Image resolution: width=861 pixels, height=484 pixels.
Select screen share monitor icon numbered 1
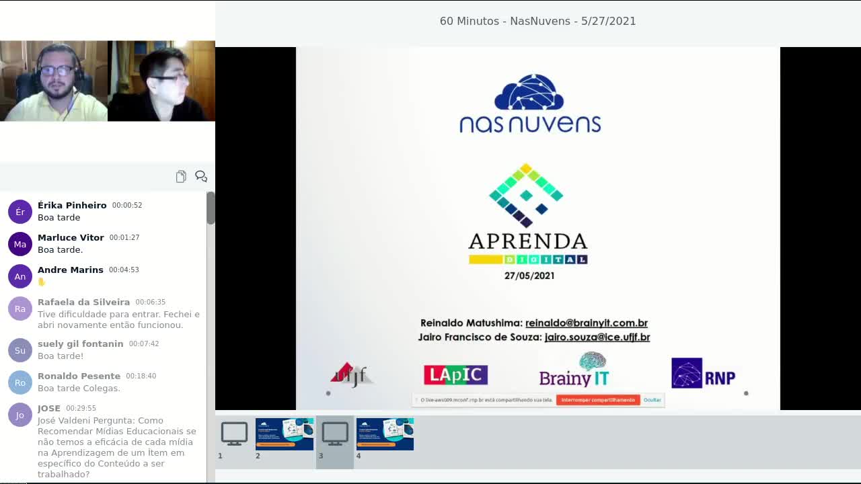pyautogui.click(x=234, y=434)
